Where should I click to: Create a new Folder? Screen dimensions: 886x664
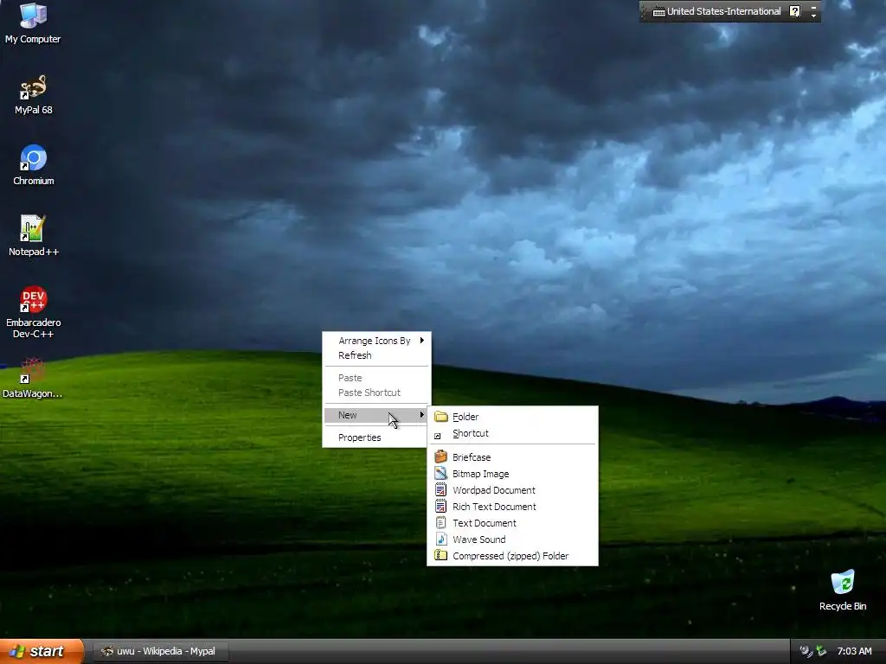(512, 417)
